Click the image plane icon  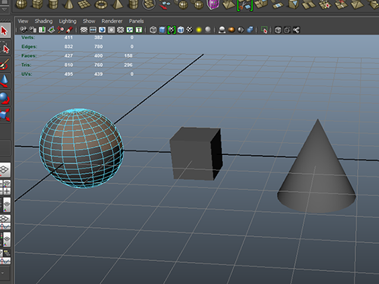coord(52,30)
